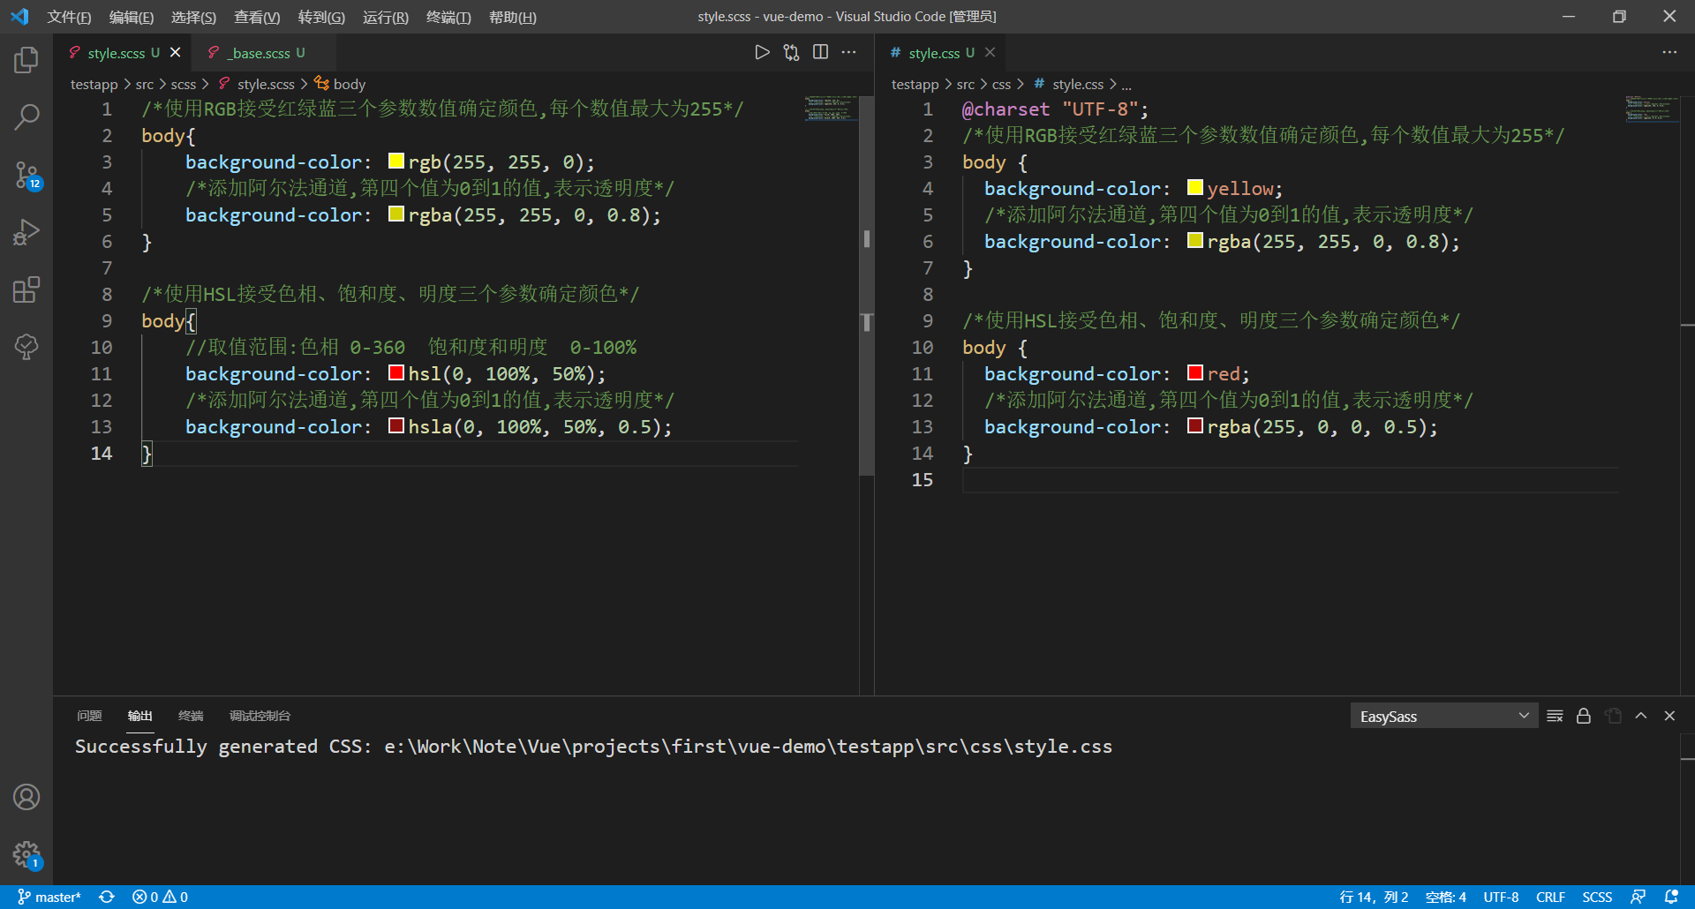Clear the EasySass output via clear icon
The height and width of the screenshot is (909, 1695).
[1555, 716]
